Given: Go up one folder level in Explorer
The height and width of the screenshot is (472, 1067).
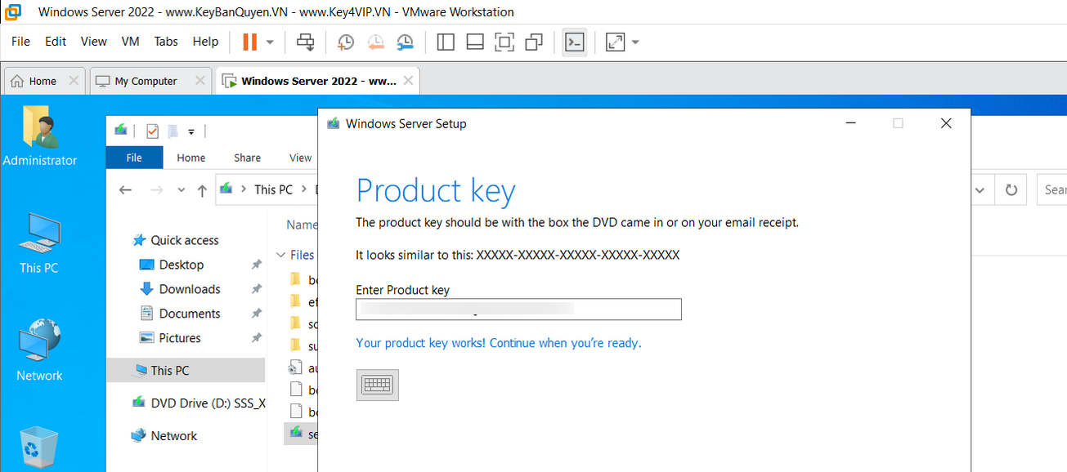Looking at the screenshot, I should point(202,190).
